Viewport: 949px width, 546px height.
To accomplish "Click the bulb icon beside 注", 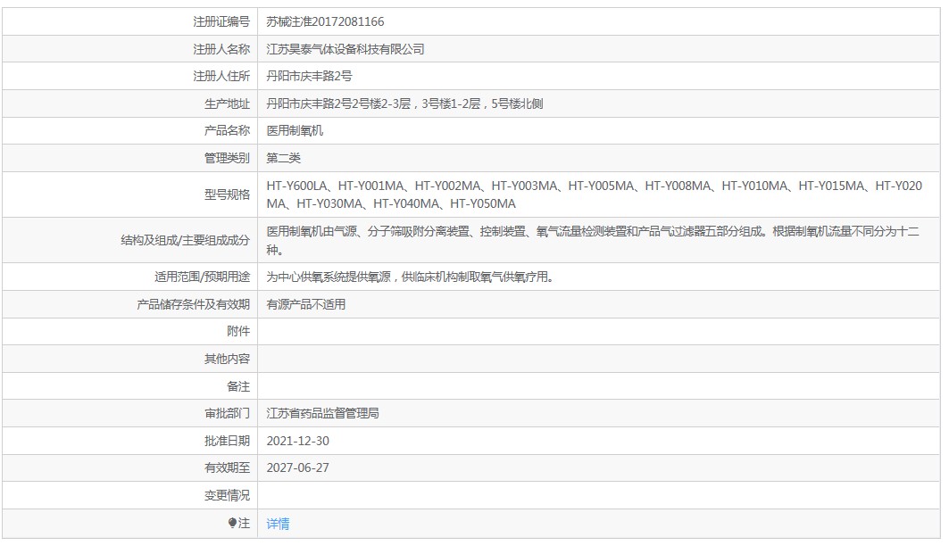I will (x=232, y=523).
